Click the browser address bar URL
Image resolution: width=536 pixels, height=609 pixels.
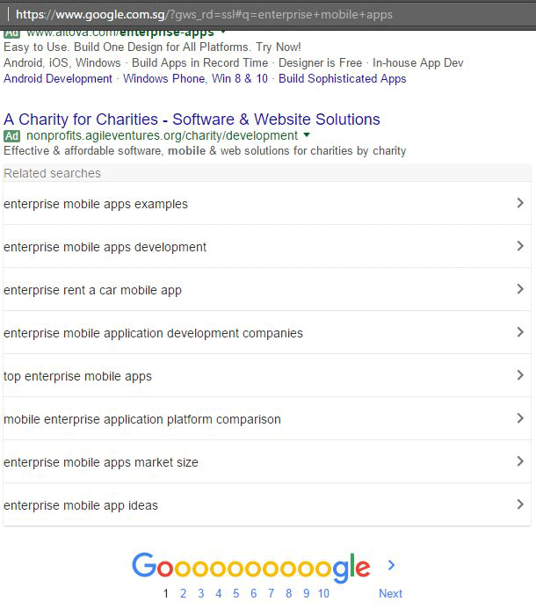pos(204,14)
